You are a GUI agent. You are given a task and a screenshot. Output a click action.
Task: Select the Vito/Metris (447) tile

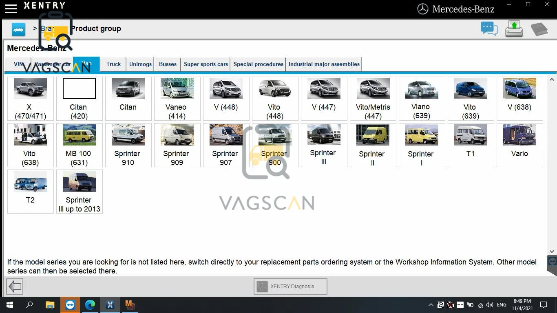(373, 99)
